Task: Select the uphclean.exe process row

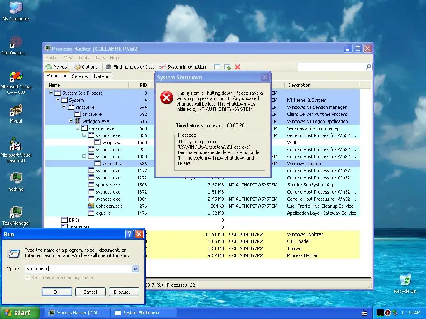Action: (x=203, y=206)
